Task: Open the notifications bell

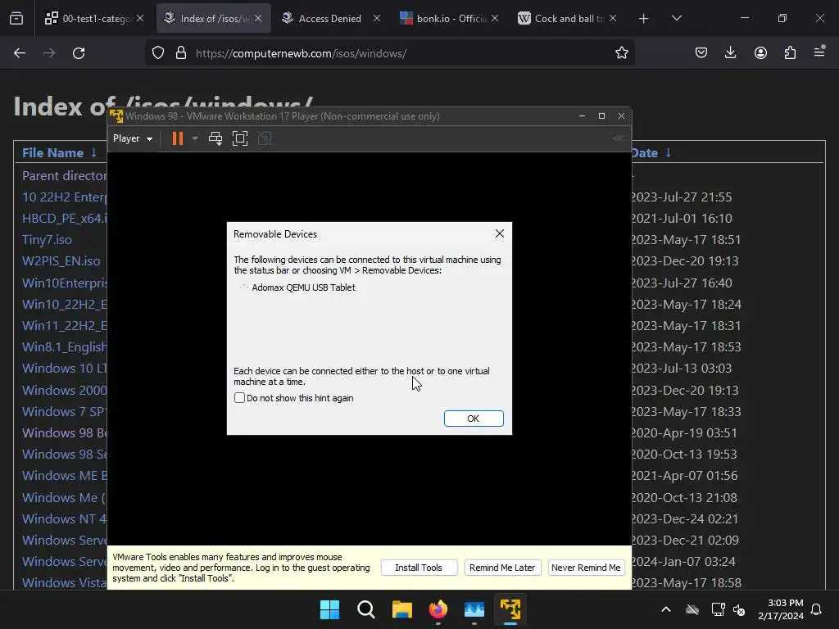Action: click(816, 609)
